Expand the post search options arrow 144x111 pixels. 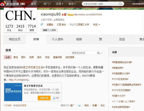click(x=102, y=53)
